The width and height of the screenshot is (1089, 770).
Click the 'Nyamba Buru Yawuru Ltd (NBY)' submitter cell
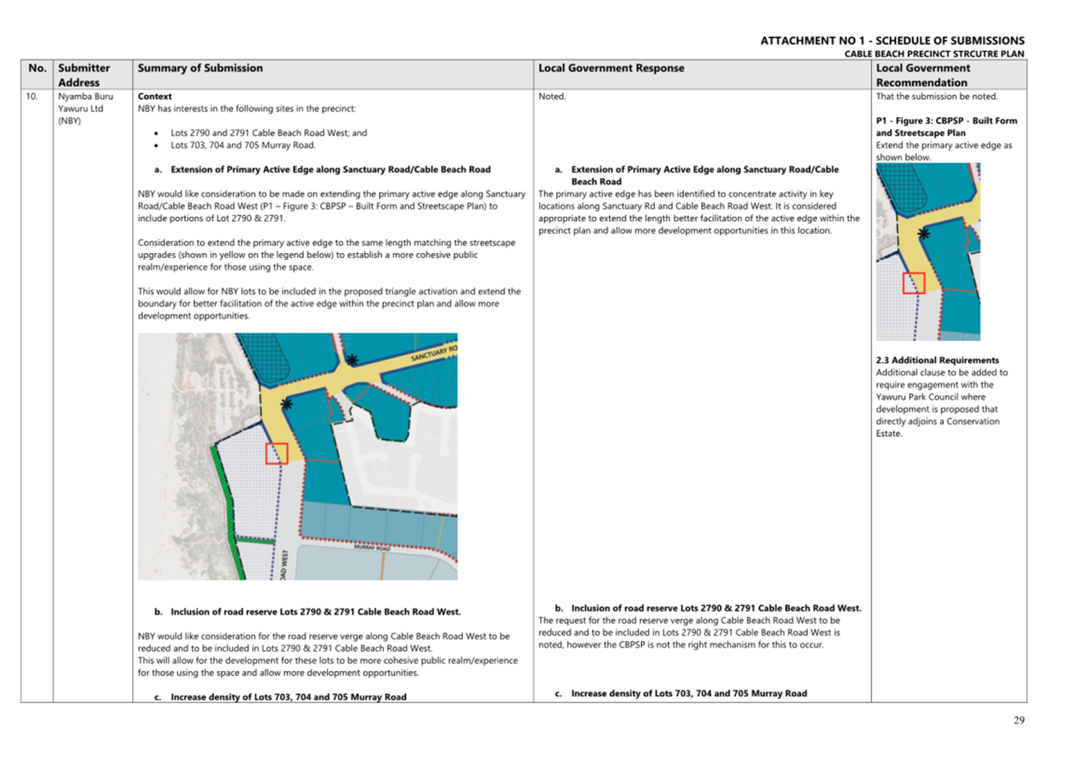point(86,108)
